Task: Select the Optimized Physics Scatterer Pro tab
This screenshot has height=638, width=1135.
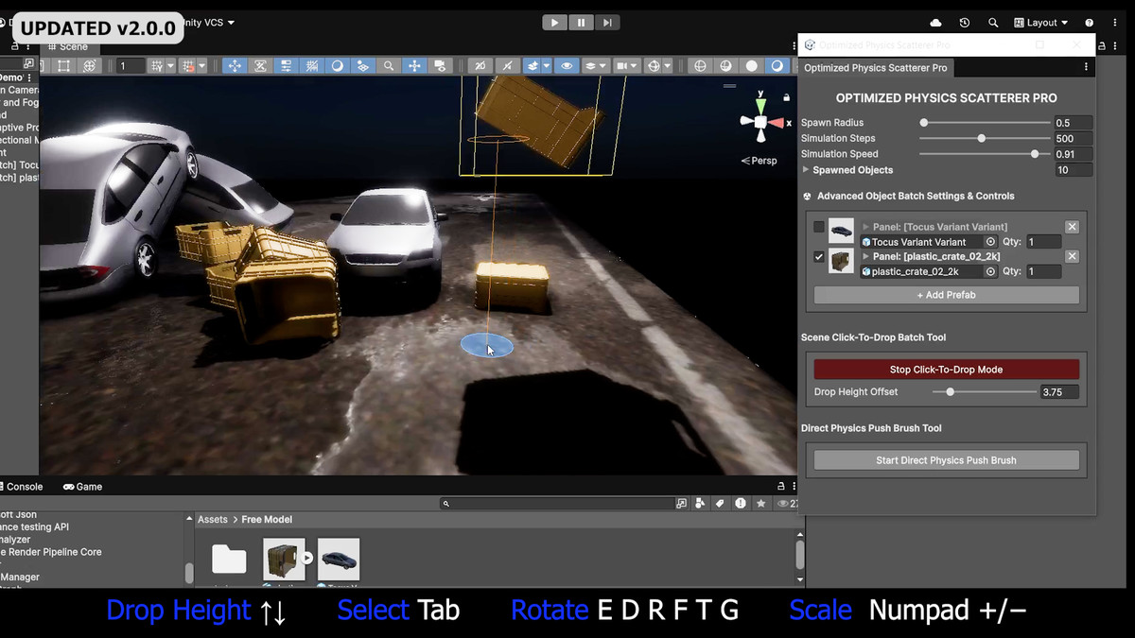Action: tap(876, 68)
